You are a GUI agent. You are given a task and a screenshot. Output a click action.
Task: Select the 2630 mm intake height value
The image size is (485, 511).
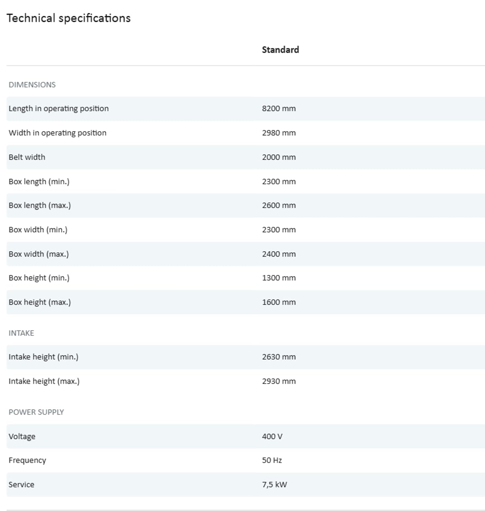tap(278, 357)
